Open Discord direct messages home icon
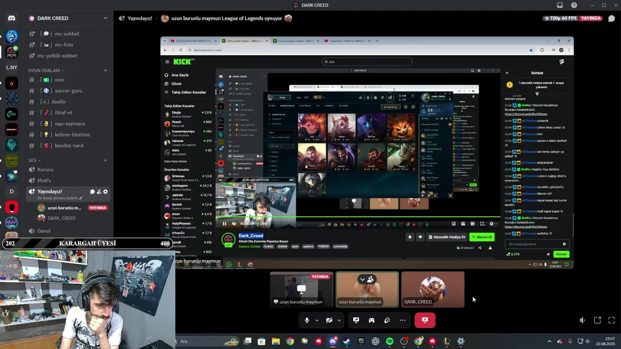The image size is (621, 349). (x=12, y=18)
